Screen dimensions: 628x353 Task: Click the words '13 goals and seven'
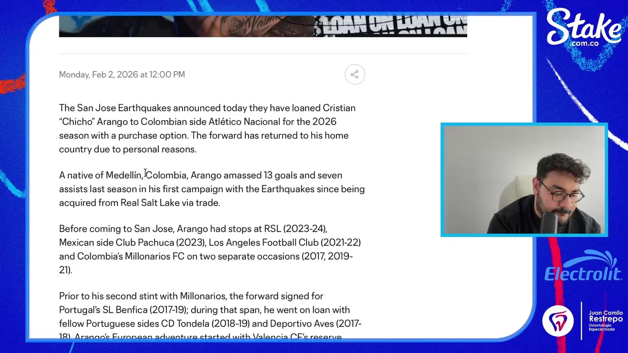tap(303, 175)
